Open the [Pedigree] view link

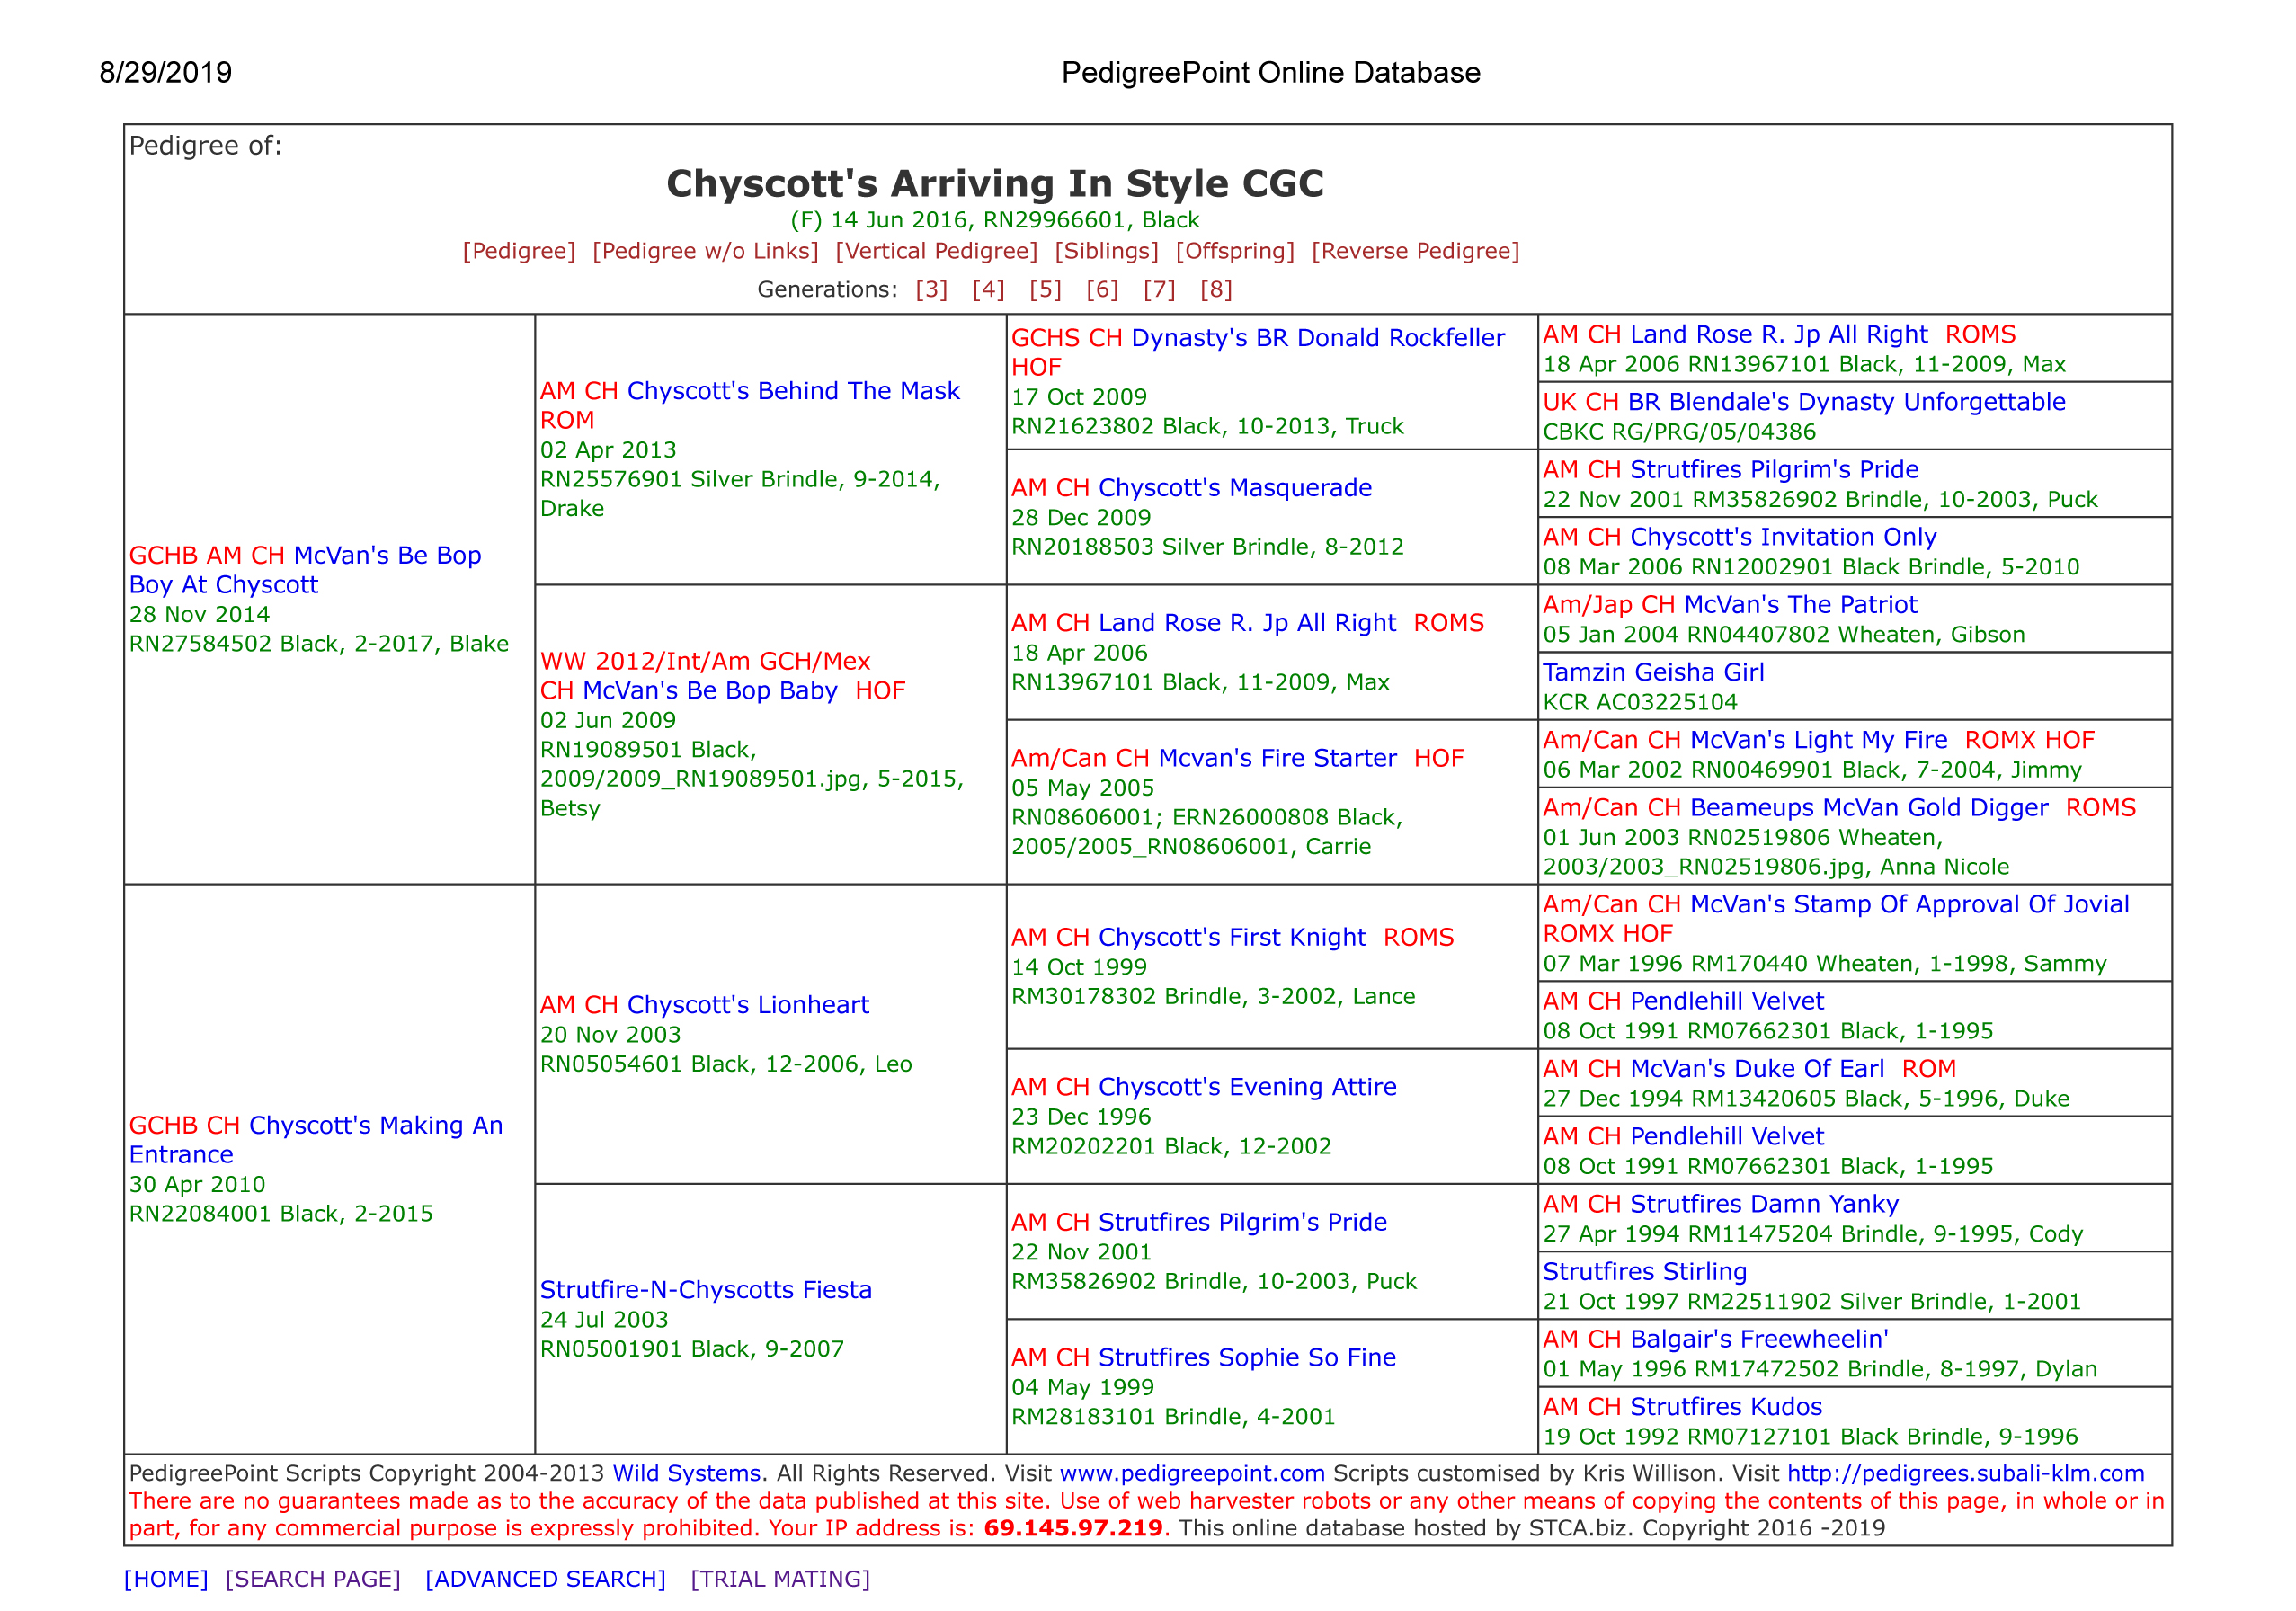coord(518,251)
